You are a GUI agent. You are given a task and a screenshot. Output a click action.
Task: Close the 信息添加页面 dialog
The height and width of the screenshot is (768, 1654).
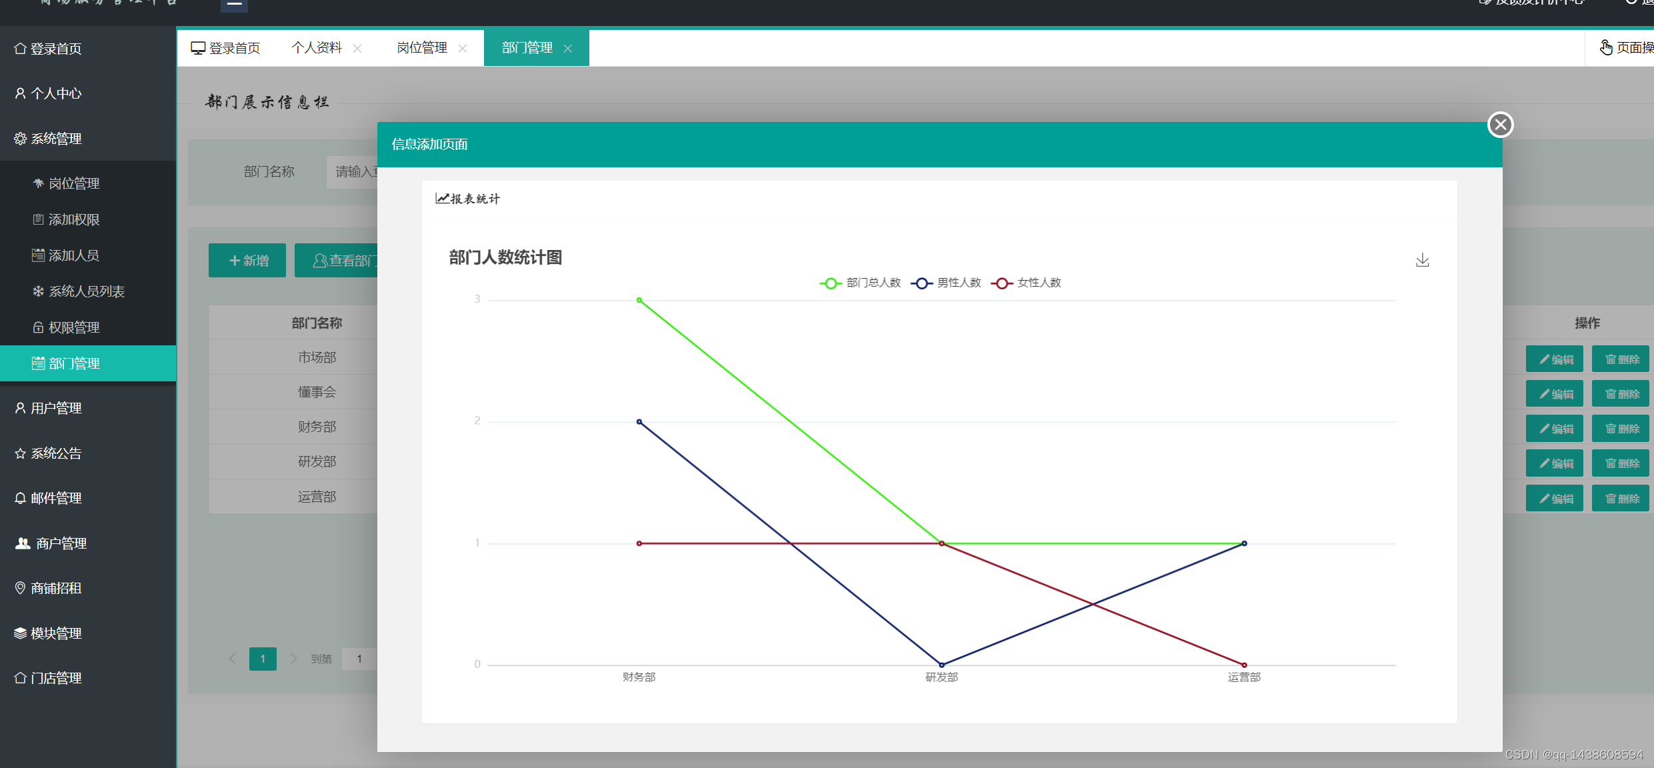click(1500, 125)
